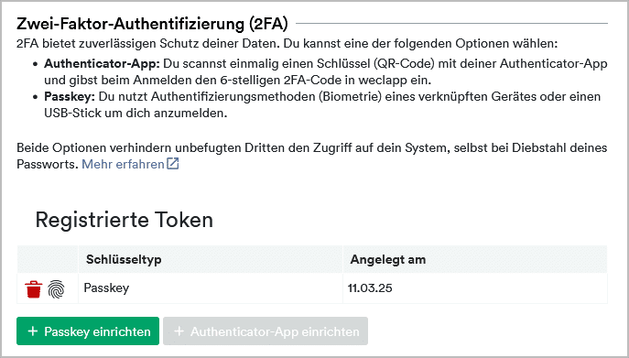The image size is (629, 358).
Task: Click the Zwei-Faktor-Authentifizierung (2FA) section title
Action: pos(152,24)
